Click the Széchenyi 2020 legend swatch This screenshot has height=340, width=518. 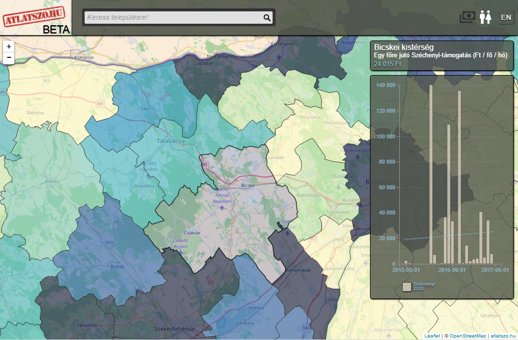pos(407,287)
